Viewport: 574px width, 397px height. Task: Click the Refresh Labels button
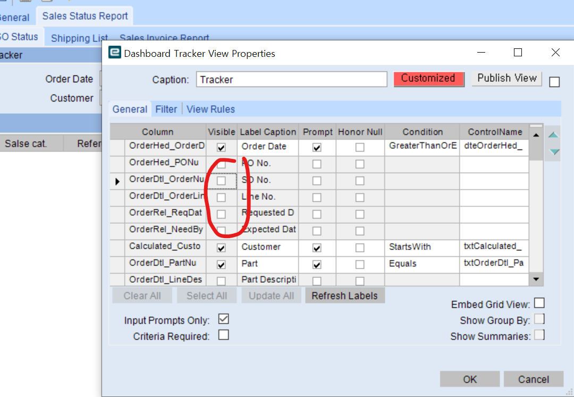345,295
